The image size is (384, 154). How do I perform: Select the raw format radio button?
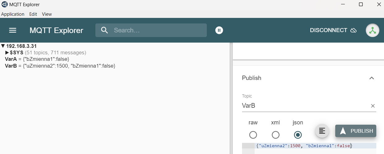[x=253, y=135]
